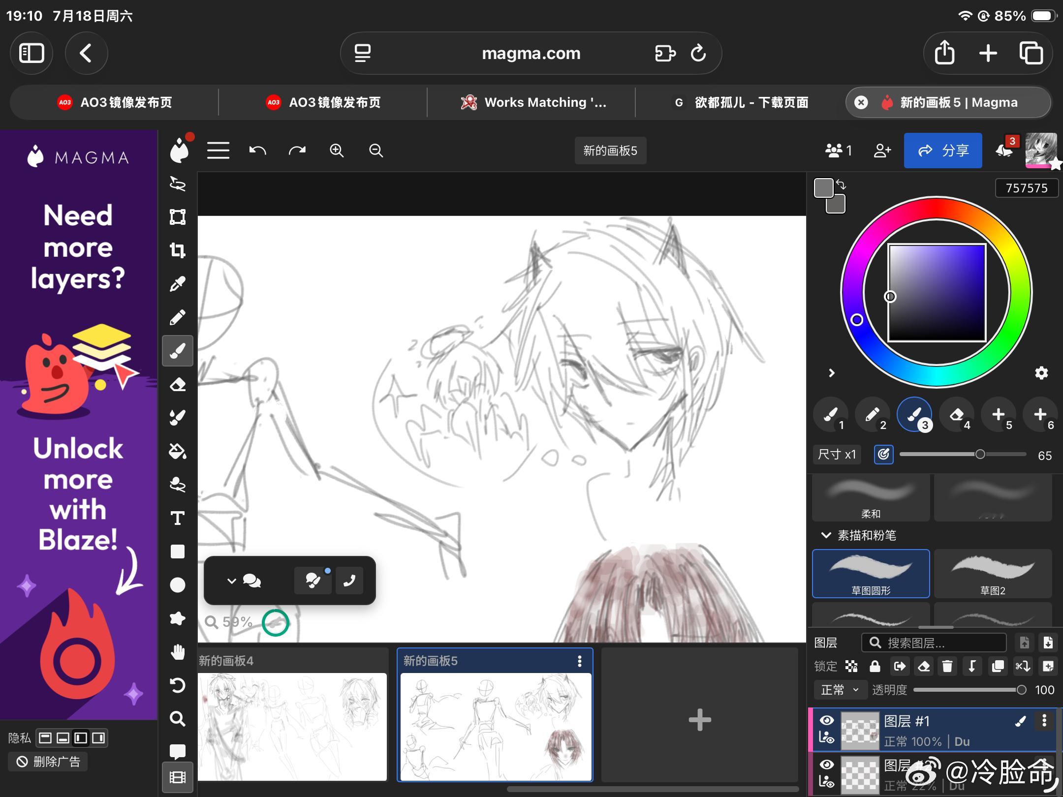
Task: Toggle visibility of 图层 #1
Action: pyautogui.click(x=827, y=721)
